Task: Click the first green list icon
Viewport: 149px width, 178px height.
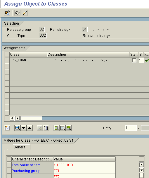Action: pos(56,128)
